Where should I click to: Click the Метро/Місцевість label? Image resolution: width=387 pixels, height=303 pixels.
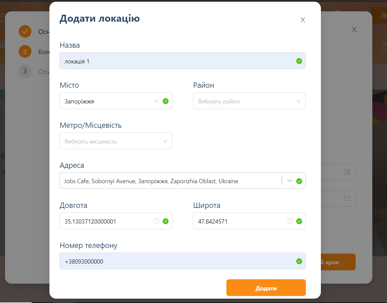[x=90, y=125]
